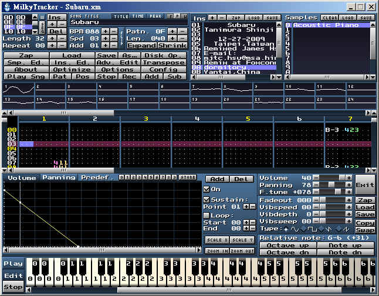Image resolution: width=379 pixels, height=296 pixels.
Task: Switch to the Panning envelope tab
Action: [x=58, y=178]
